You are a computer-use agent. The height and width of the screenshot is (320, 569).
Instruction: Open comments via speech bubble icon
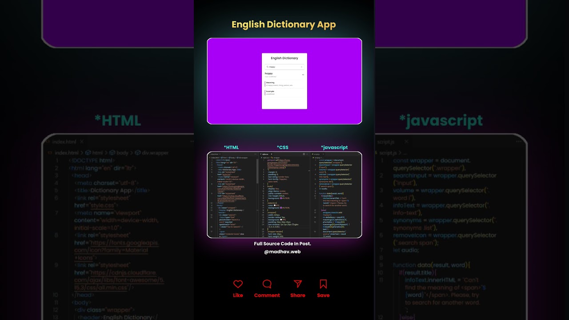pos(267,284)
